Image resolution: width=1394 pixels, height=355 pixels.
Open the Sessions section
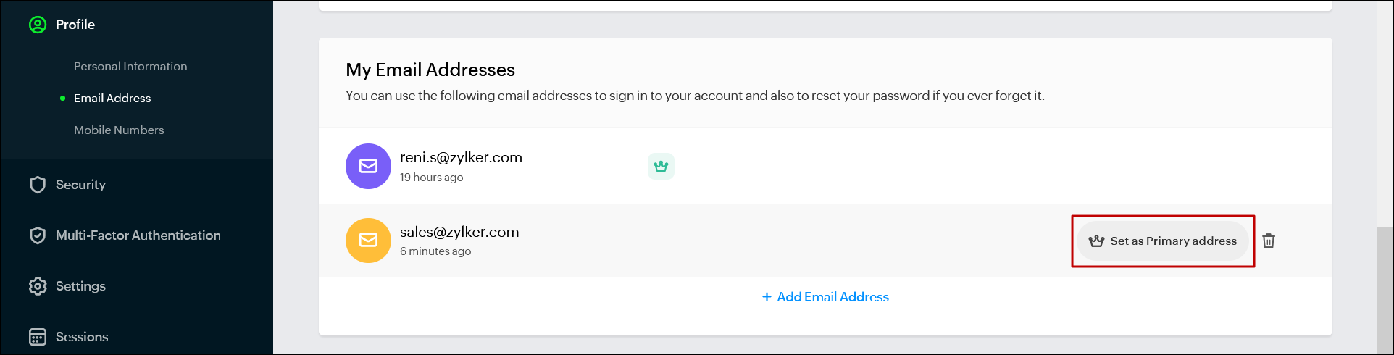click(82, 337)
